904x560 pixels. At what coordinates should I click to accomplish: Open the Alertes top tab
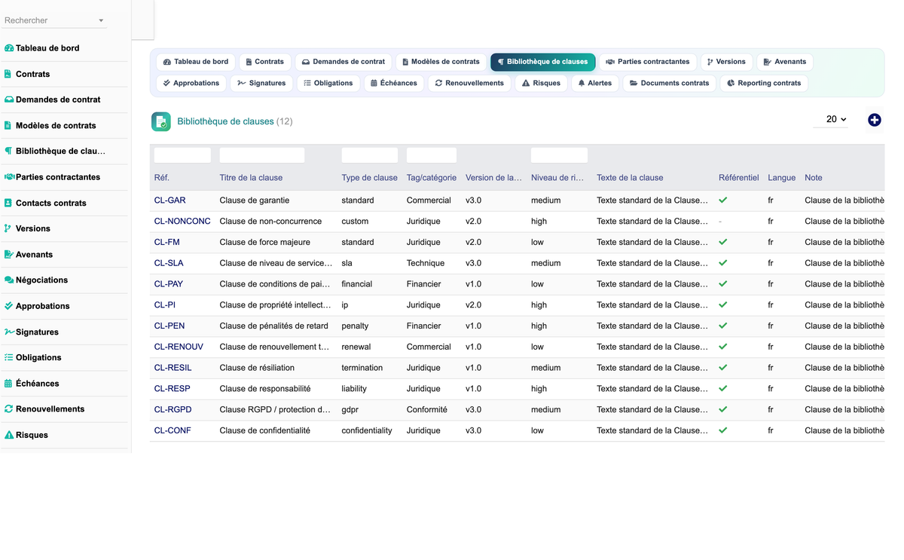pos(595,83)
